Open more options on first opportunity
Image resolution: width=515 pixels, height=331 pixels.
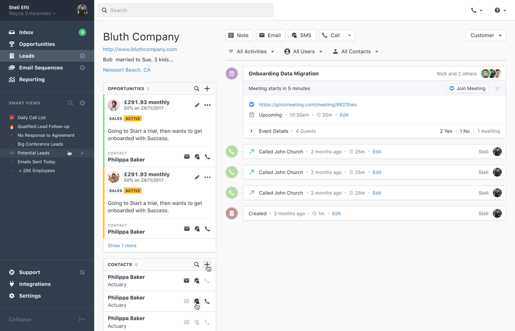207,105
